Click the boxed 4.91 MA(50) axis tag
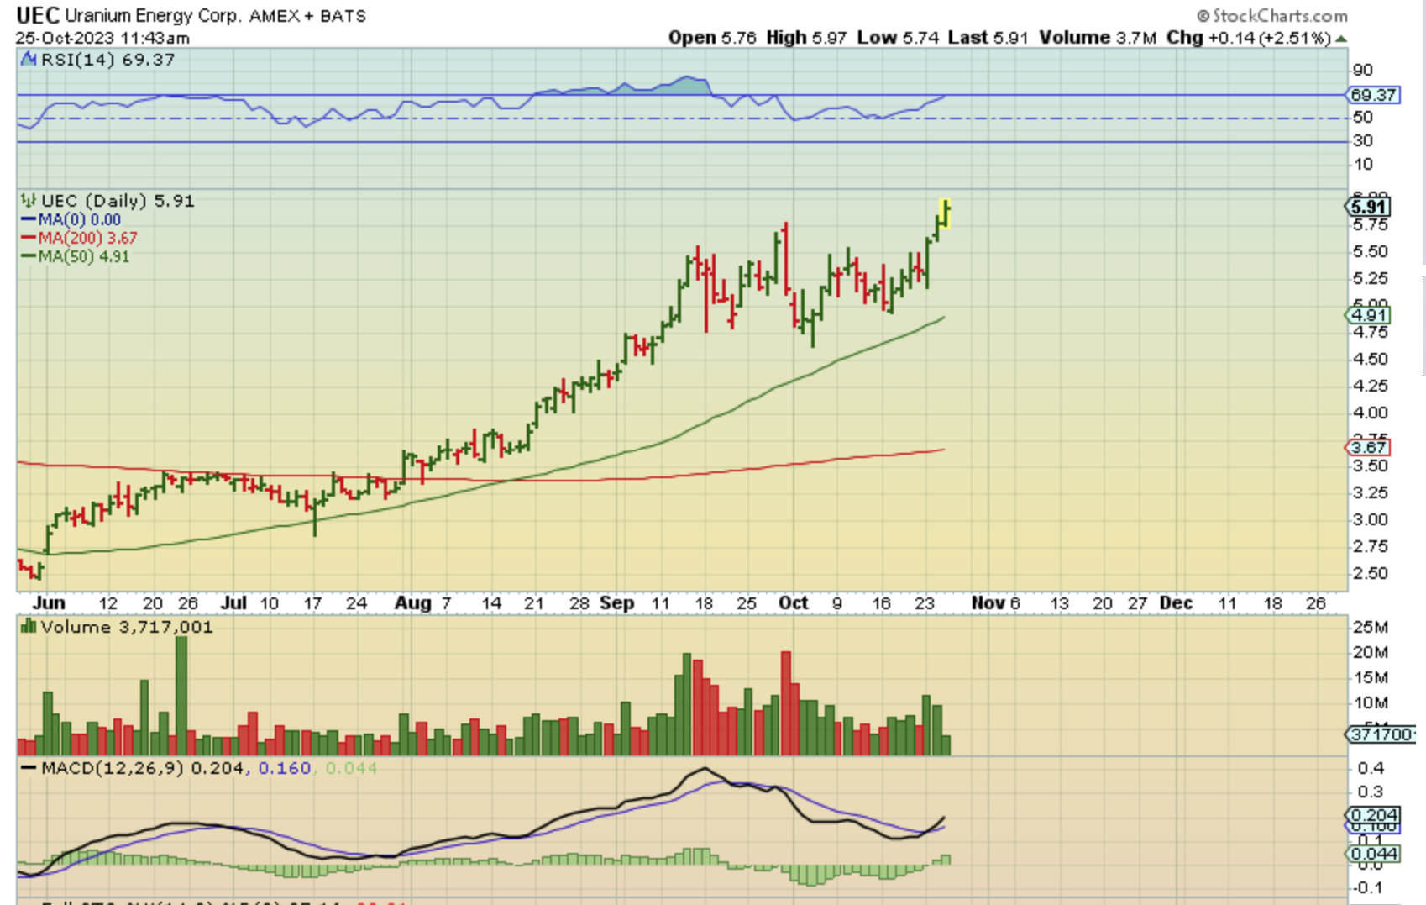The image size is (1426, 905). [1369, 315]
